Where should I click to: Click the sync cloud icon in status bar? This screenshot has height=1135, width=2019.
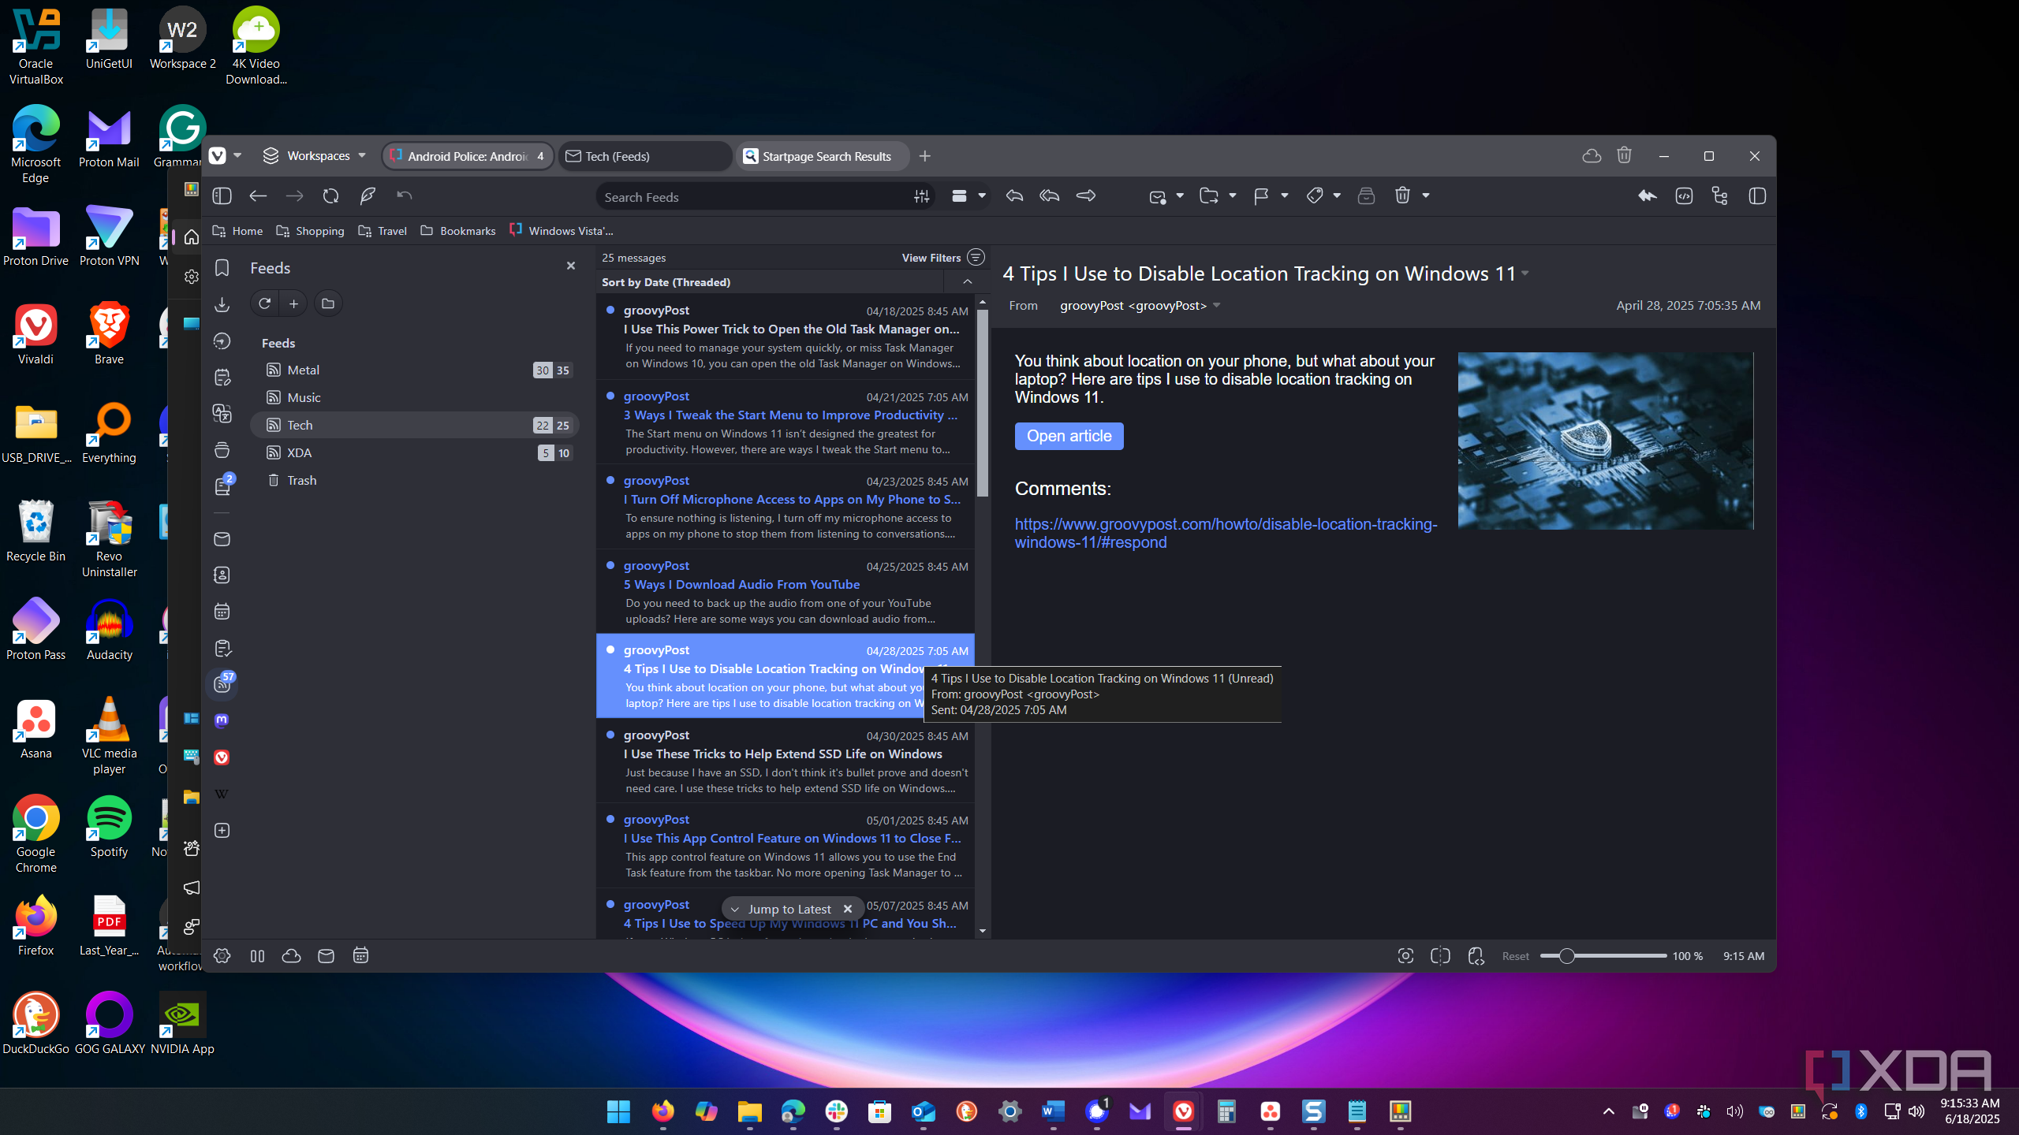tap(291, 956)
